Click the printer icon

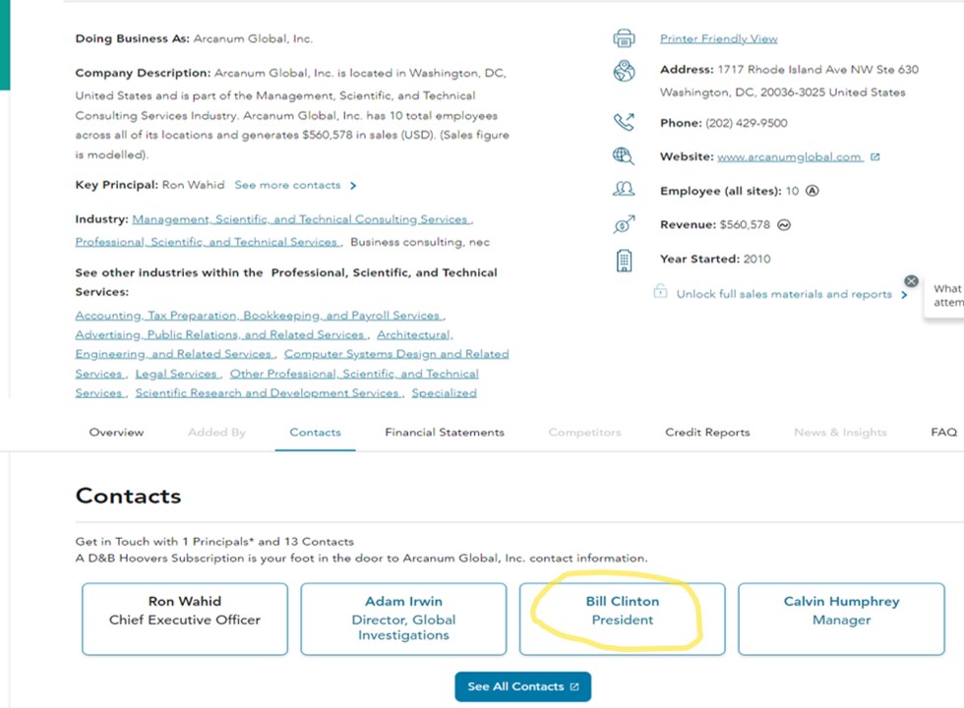(624, 38)
